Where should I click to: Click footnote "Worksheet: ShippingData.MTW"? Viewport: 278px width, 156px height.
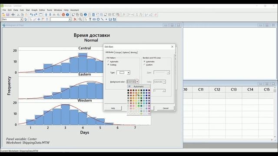(28, 143)
